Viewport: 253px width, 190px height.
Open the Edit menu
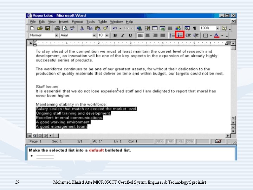(41, 22)
